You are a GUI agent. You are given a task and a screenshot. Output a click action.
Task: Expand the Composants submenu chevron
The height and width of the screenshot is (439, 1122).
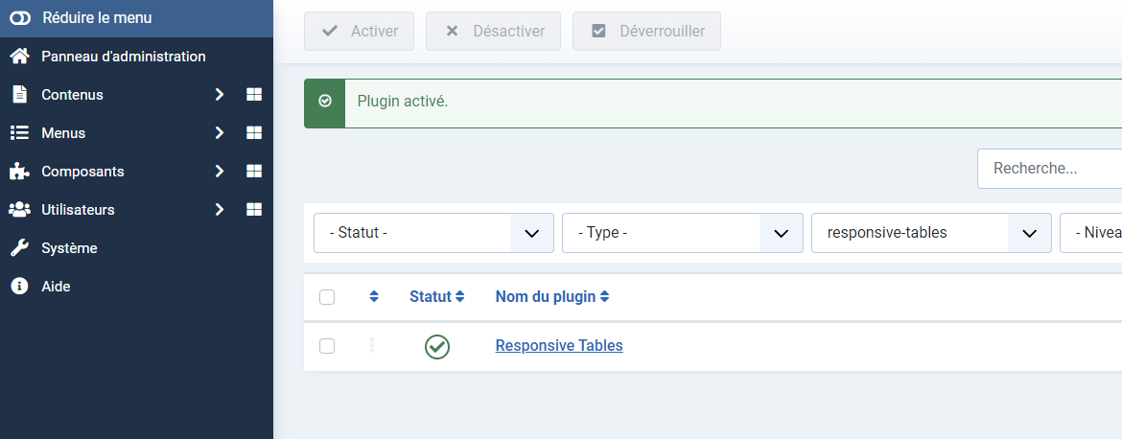pos(220,172)
